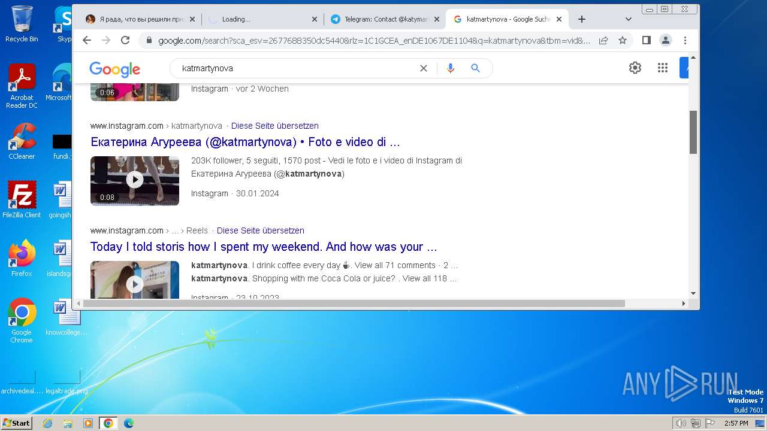767x431 pixels.
Task: Launch FileZilla Client shortcut
Action: tap(22, 199)
